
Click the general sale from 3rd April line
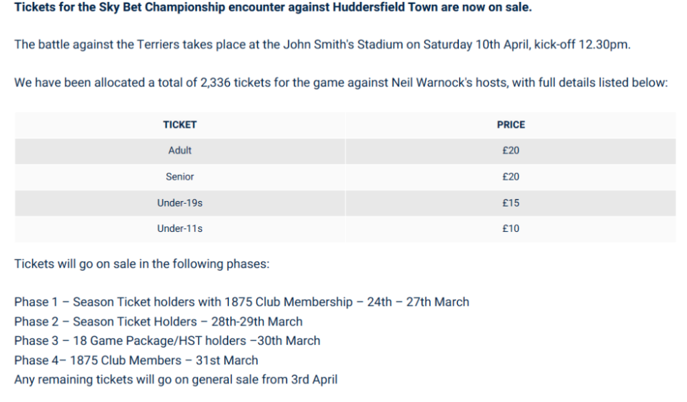pyautogui.click(x=175, y=379)
